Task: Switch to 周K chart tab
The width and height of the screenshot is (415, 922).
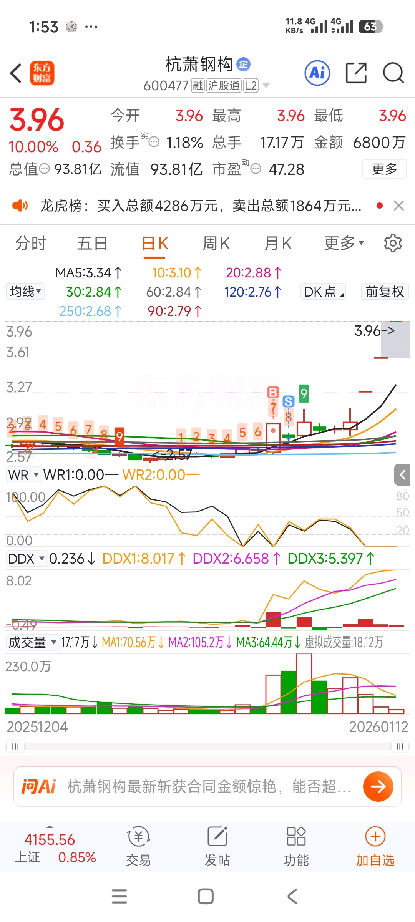Action: [x=216, y=244]
